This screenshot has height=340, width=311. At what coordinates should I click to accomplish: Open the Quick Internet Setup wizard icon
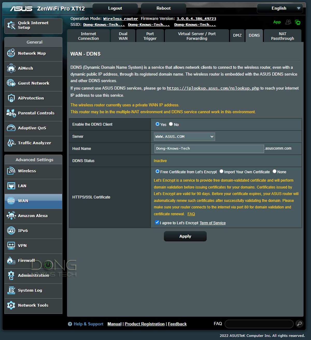click(x=11, y=25)
